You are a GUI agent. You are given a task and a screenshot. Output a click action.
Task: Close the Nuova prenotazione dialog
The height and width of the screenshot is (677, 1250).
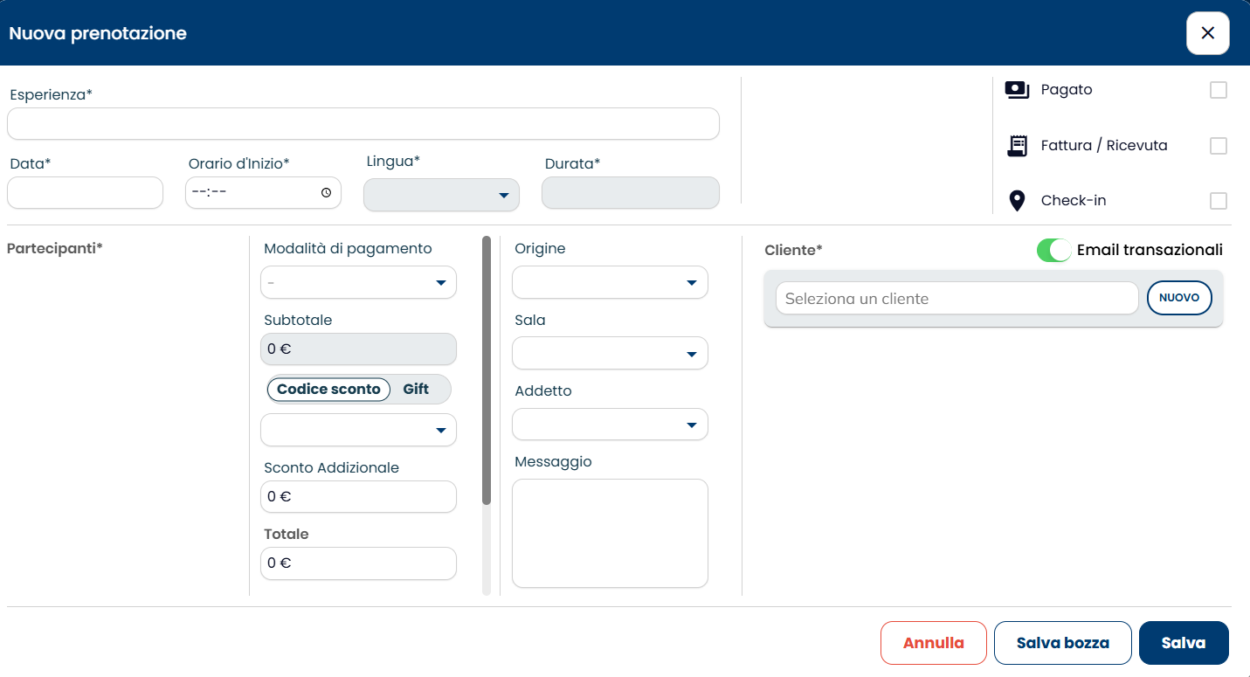(1208, 33)
